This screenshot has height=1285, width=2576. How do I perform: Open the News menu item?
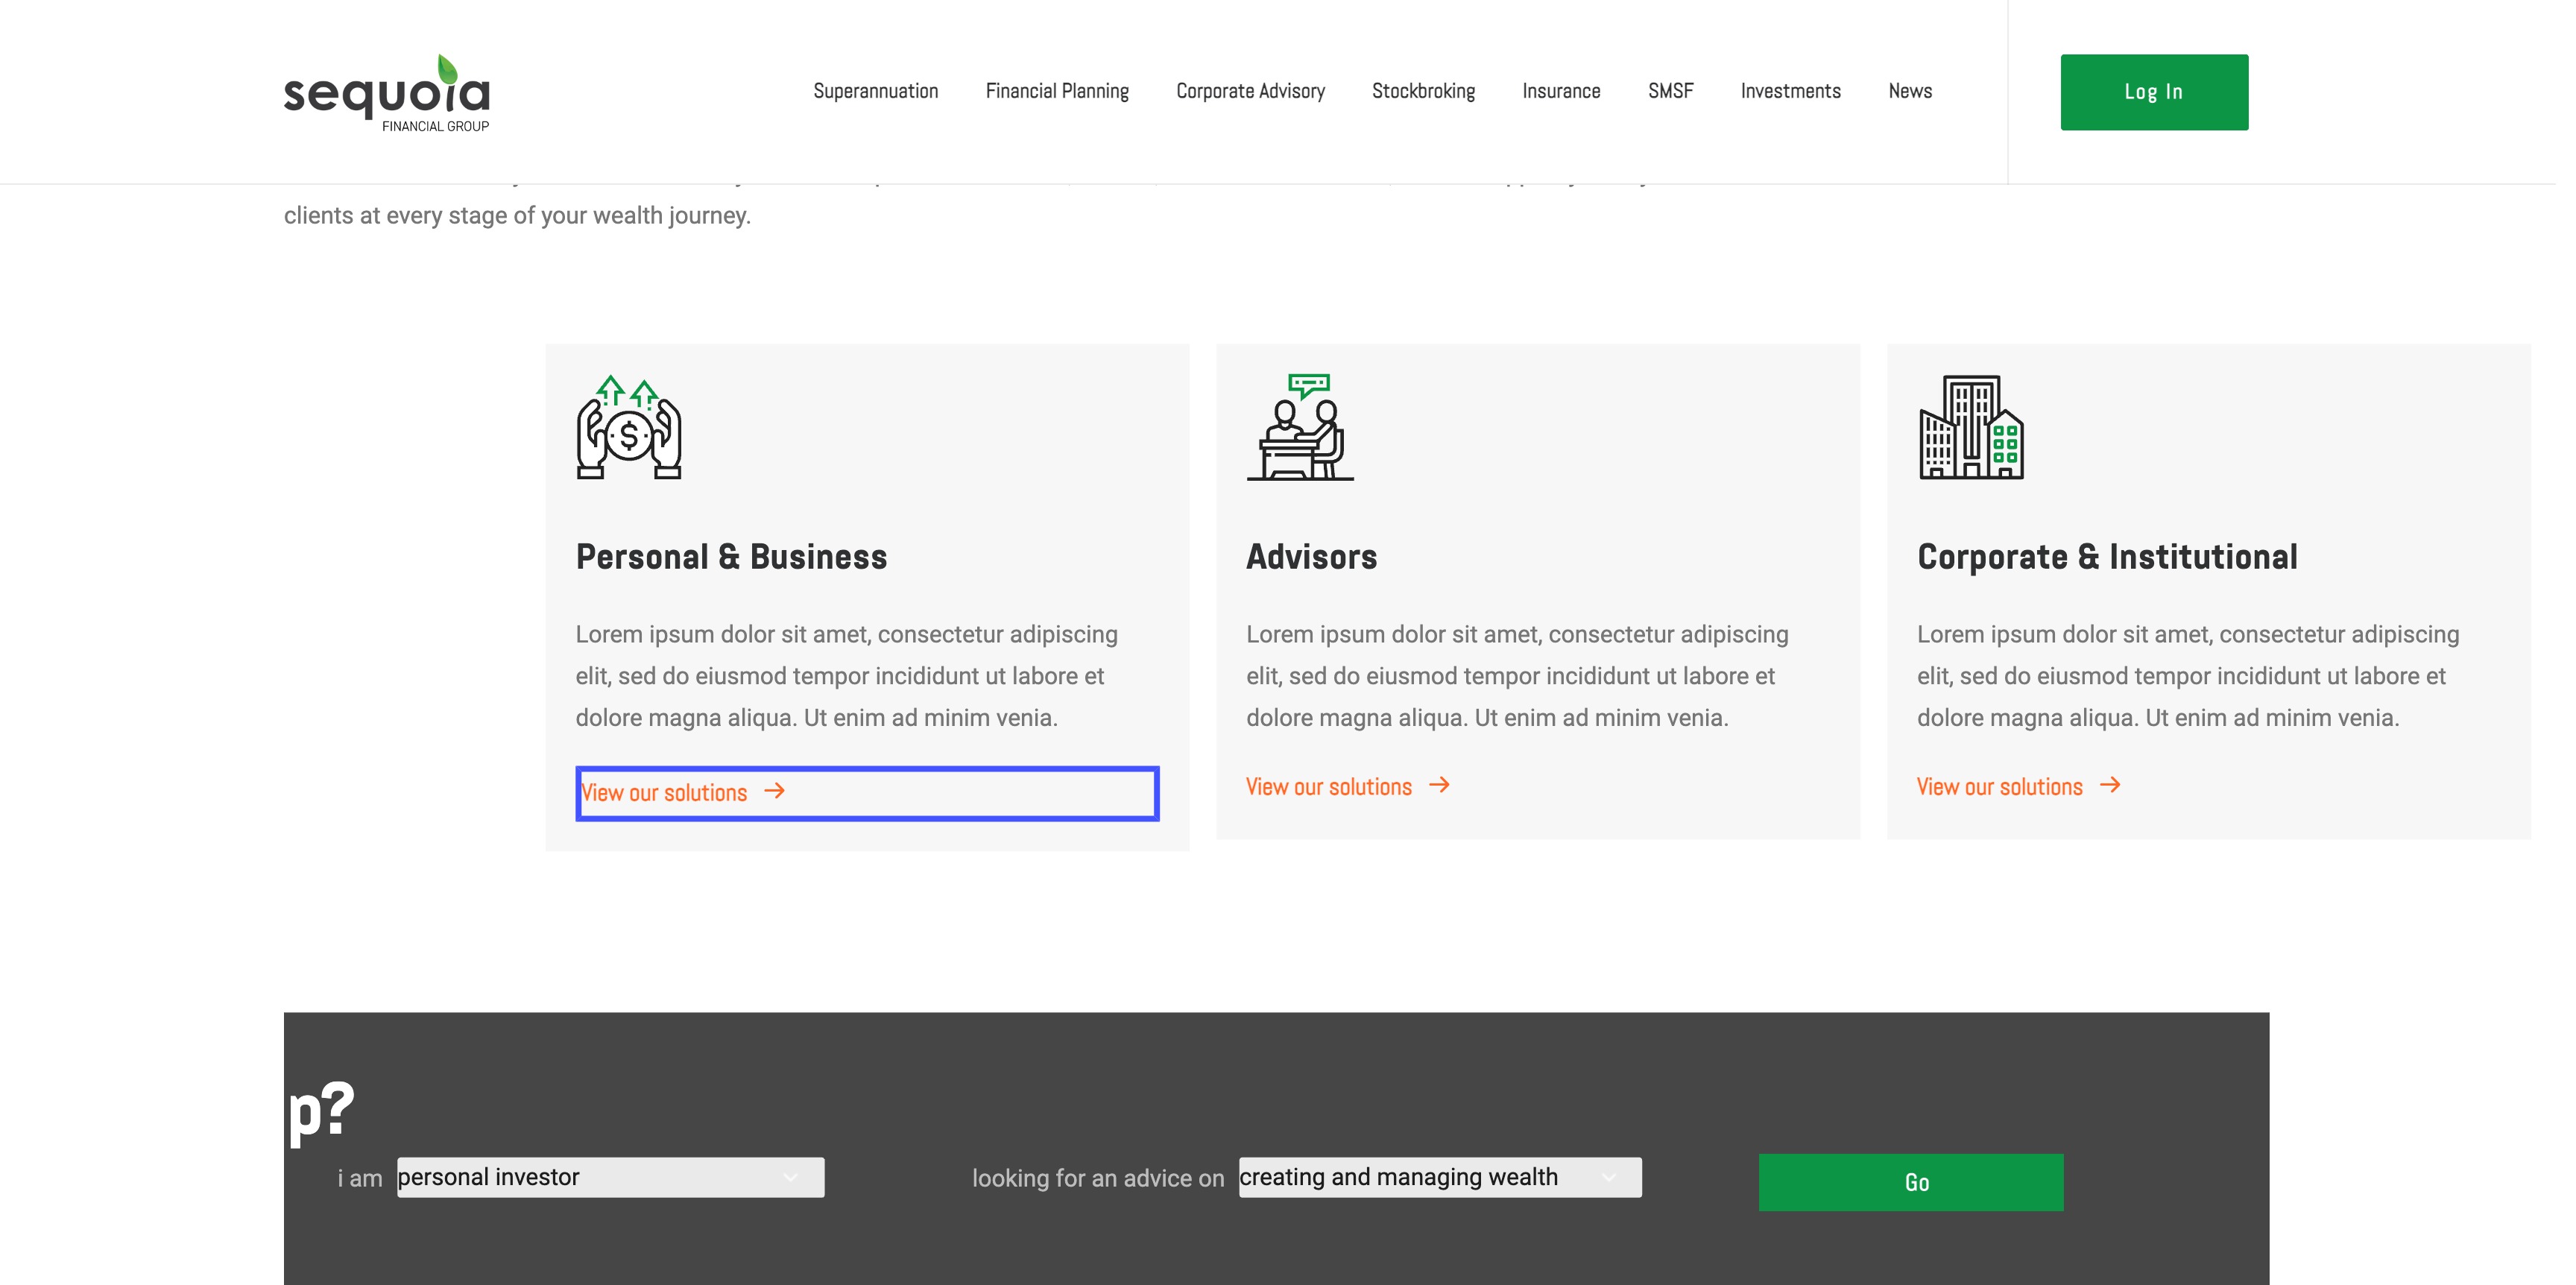pos(1909,91)
